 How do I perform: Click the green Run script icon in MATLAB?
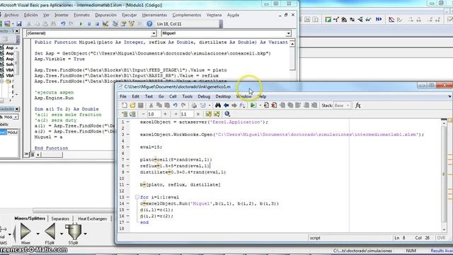253,106
